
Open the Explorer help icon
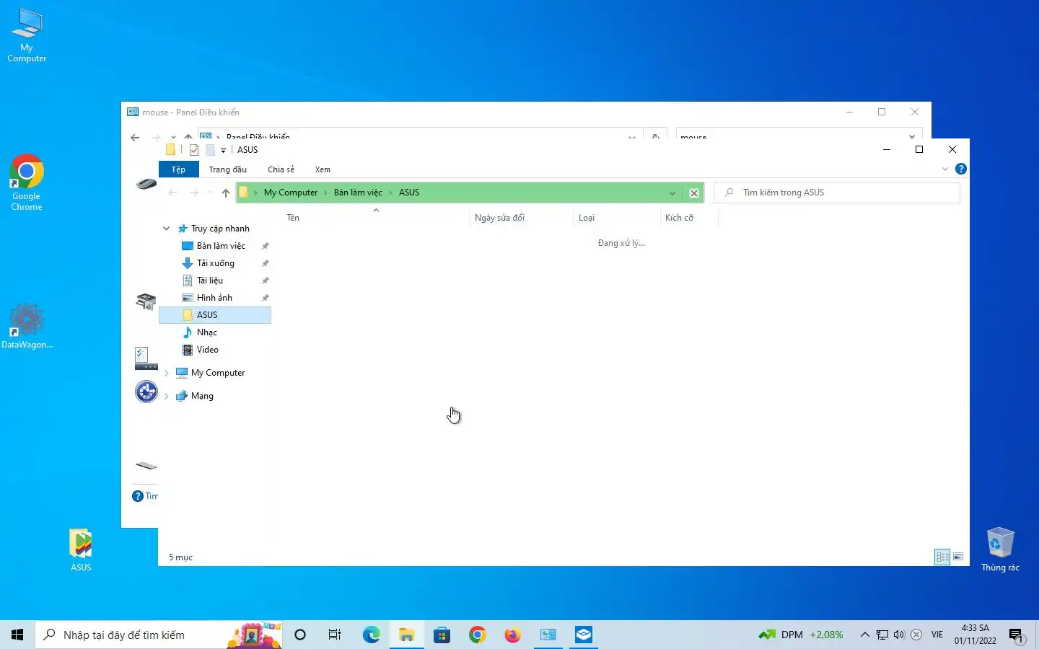(x=960, y=169)
